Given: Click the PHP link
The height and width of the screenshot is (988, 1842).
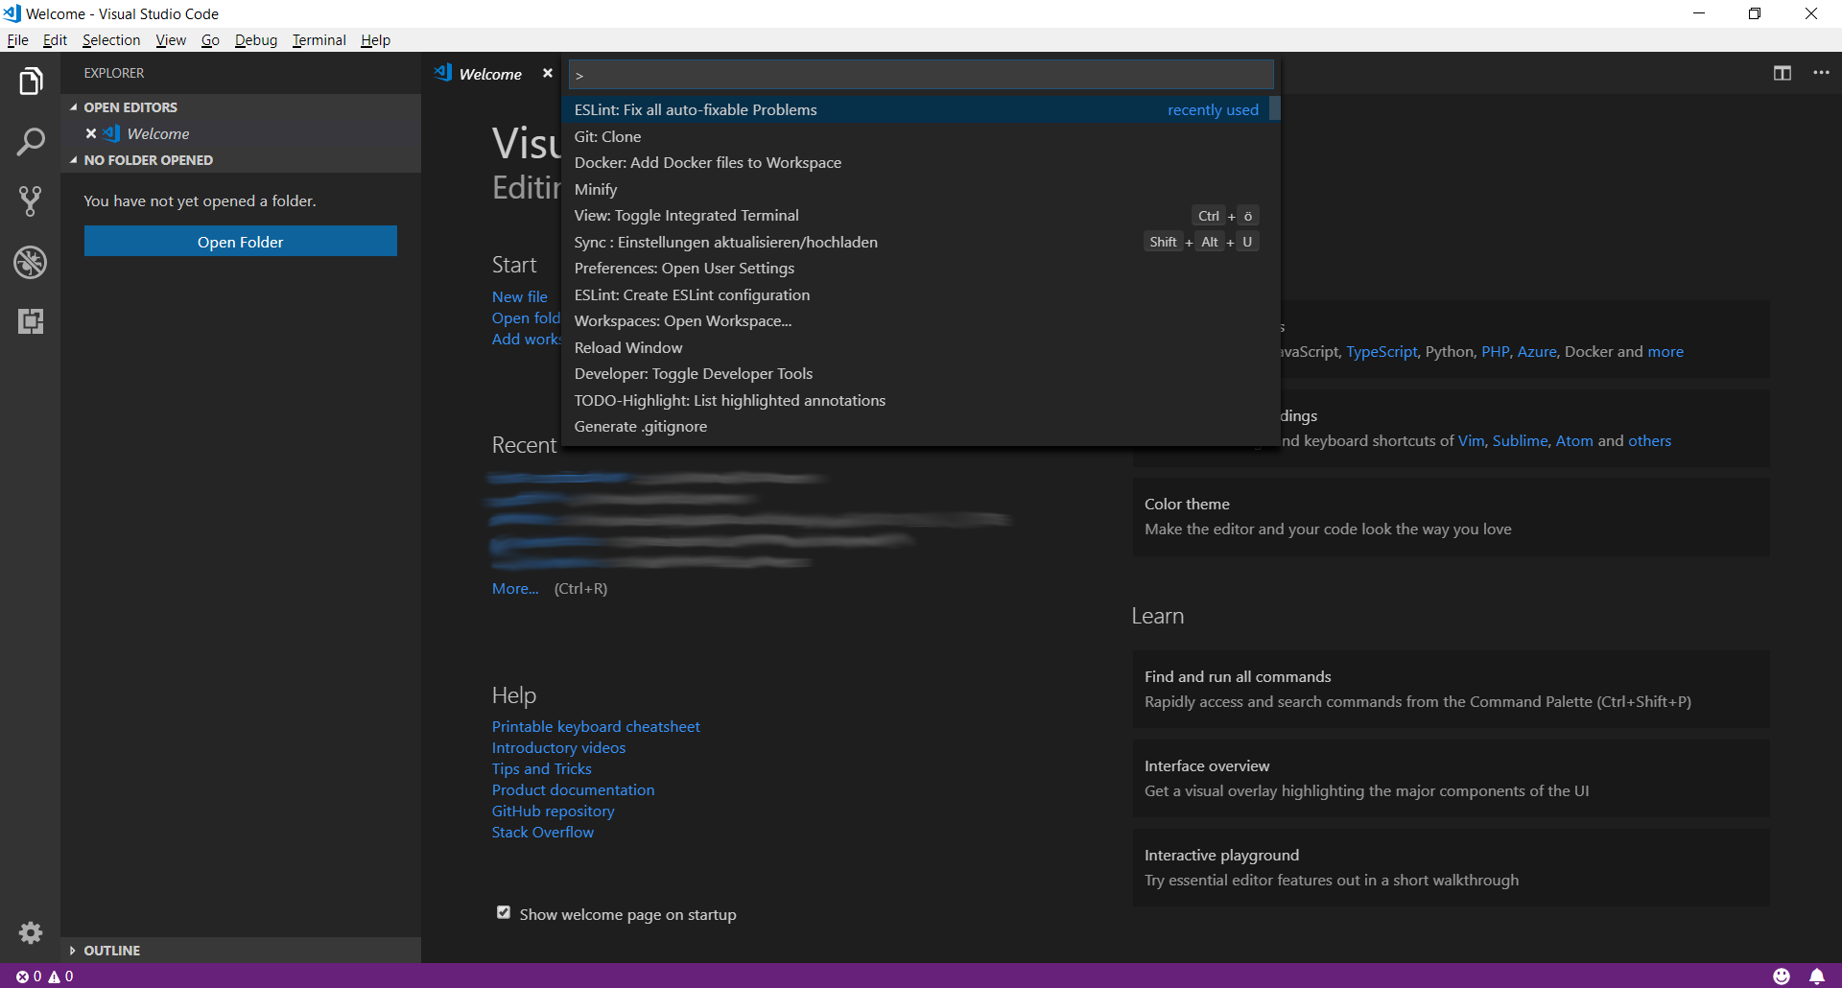Looking at the screenshot, I should pos(1495,352).
